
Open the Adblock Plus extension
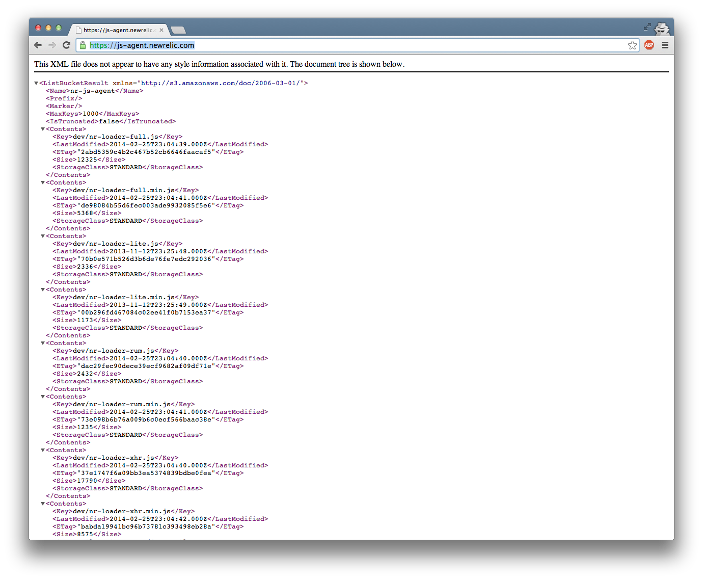click(649, 45)
